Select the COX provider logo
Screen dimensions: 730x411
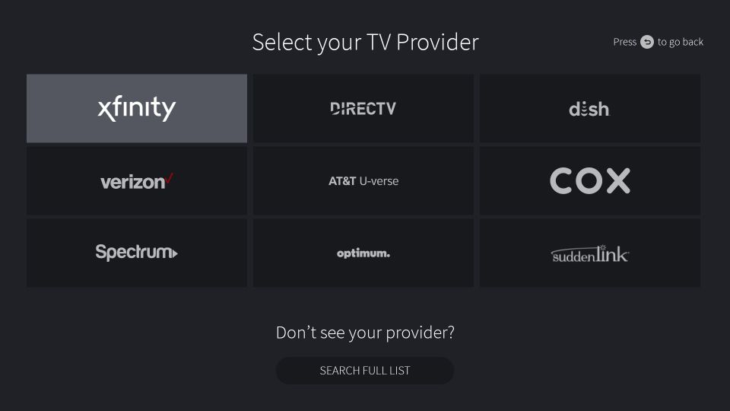590,181
